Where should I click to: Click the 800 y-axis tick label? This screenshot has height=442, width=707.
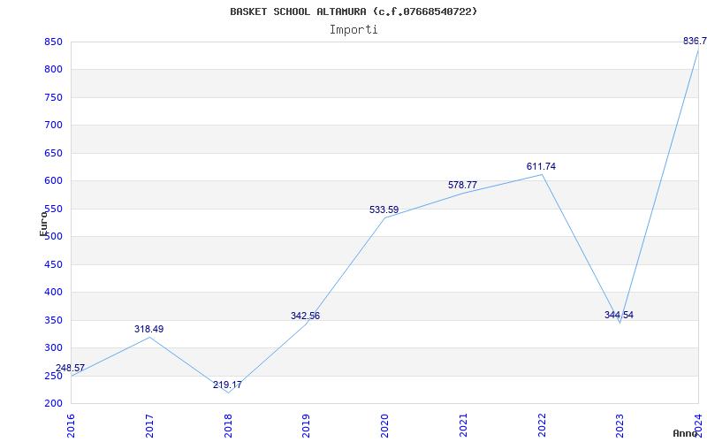point(53,70)
